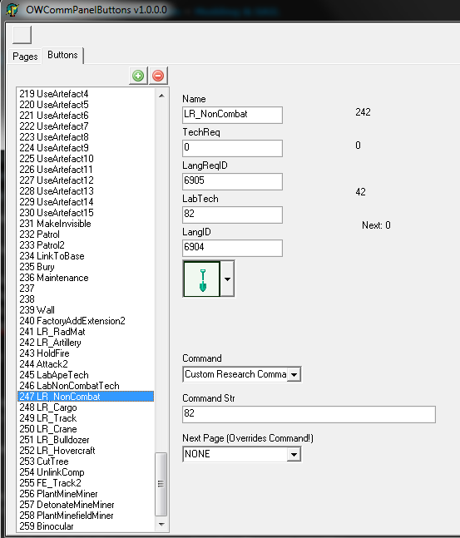Click the green add button icon

tap(138, 76)
